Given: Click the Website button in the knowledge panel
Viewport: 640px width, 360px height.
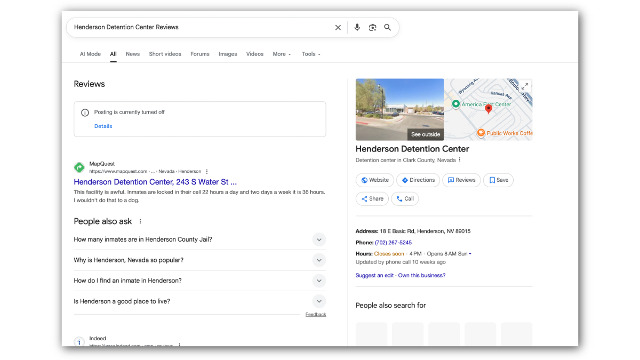Looking at the screenshot, I should coord(375,180).
